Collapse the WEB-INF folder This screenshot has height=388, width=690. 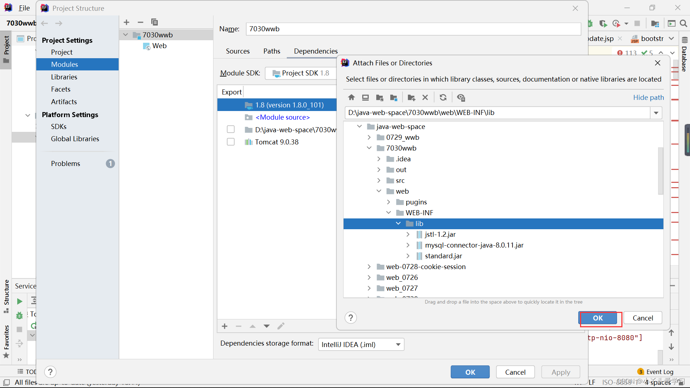[x=388, y=213]
